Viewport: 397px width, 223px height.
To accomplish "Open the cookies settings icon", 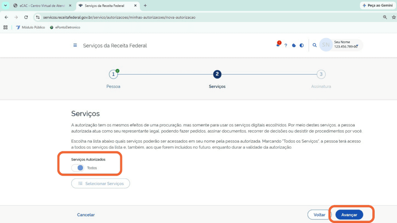I will [x=293, y=46].
